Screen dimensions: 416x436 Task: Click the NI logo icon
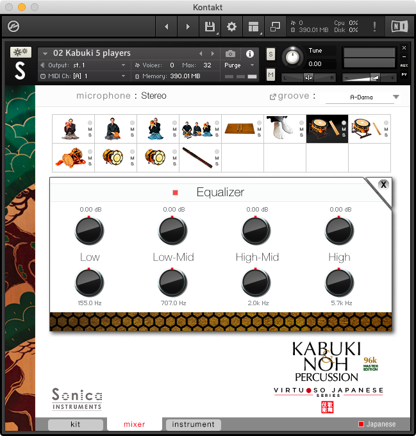pyautogui.click(x=399, y=26)
